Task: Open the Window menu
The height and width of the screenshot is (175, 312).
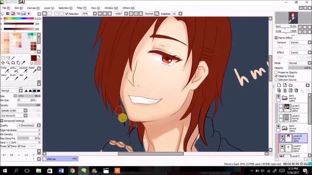Action: (111, 8)
